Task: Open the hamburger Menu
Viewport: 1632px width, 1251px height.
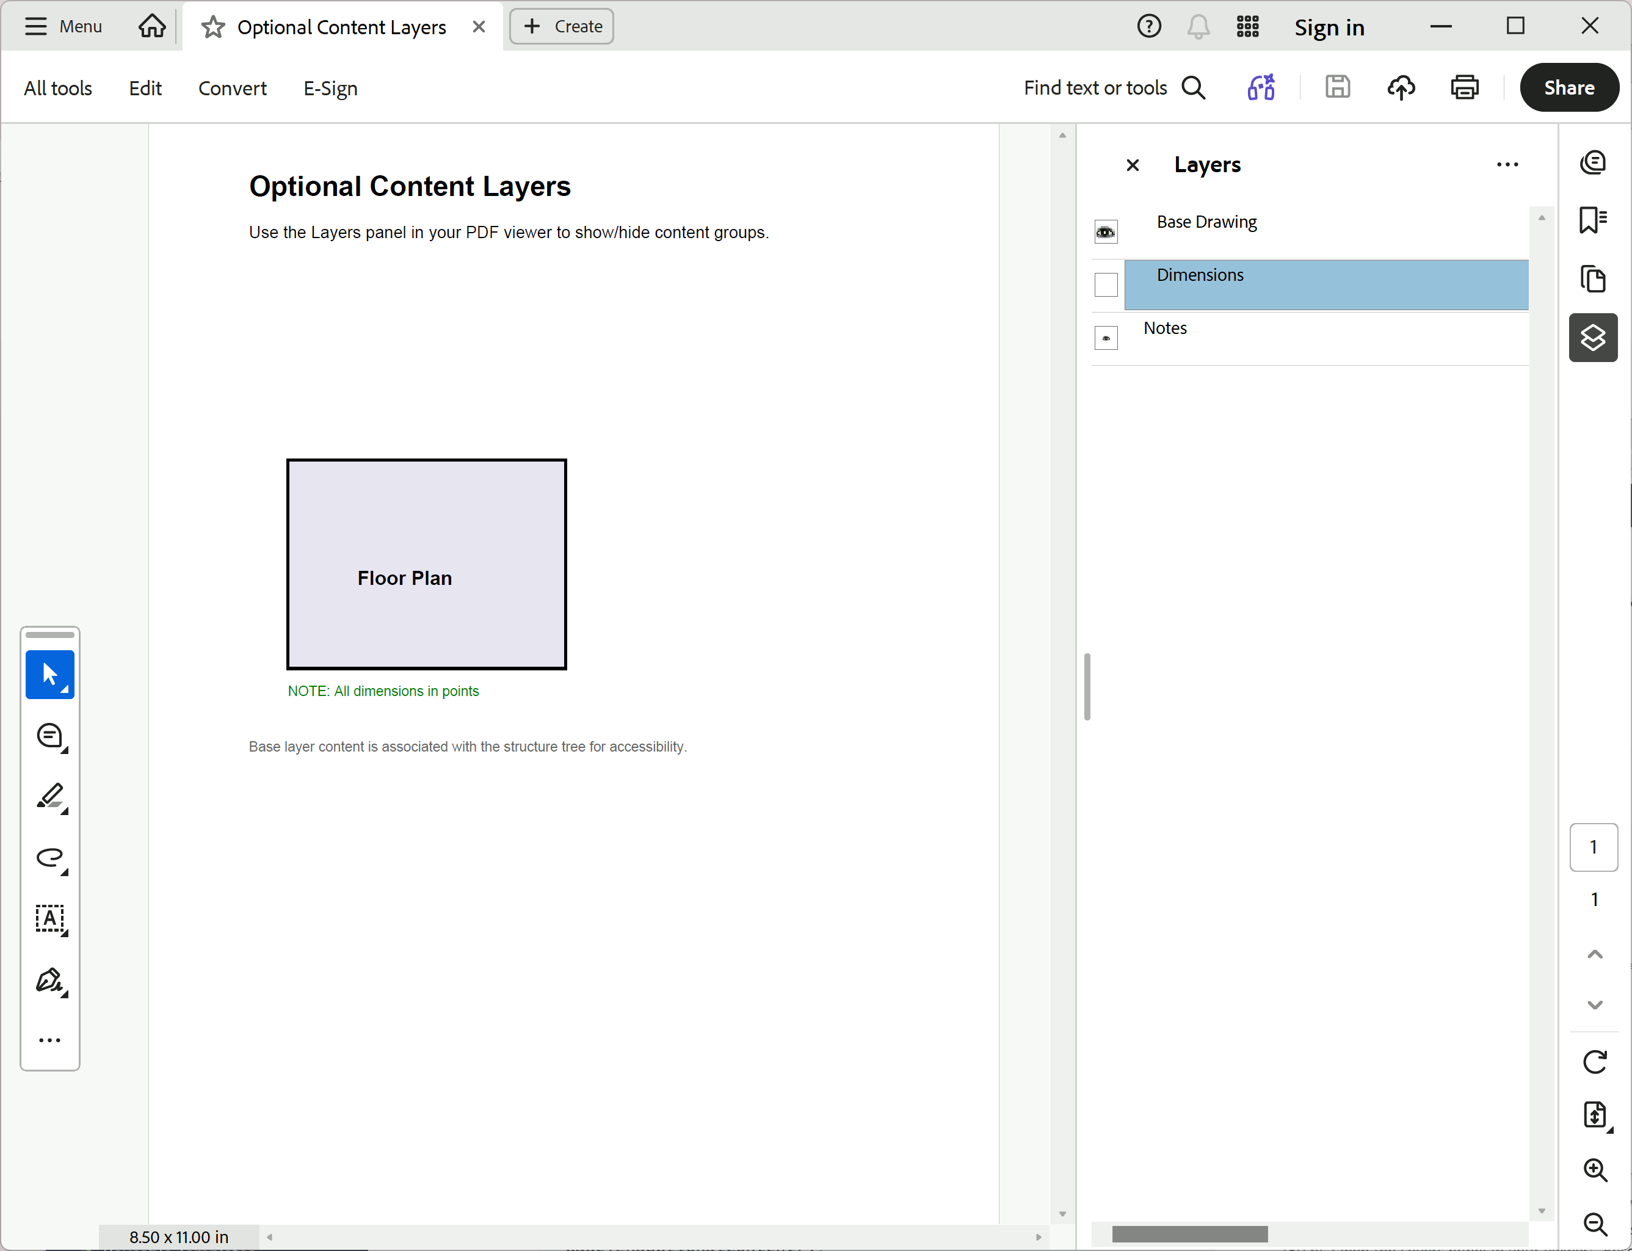Action: pyautogui.click(x=63, y=26)
